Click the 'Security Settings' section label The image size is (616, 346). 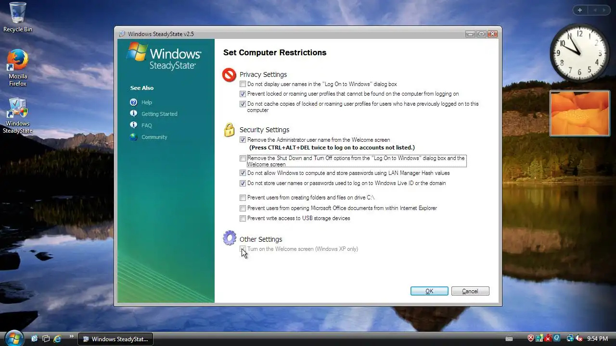(x=265, y=130)
